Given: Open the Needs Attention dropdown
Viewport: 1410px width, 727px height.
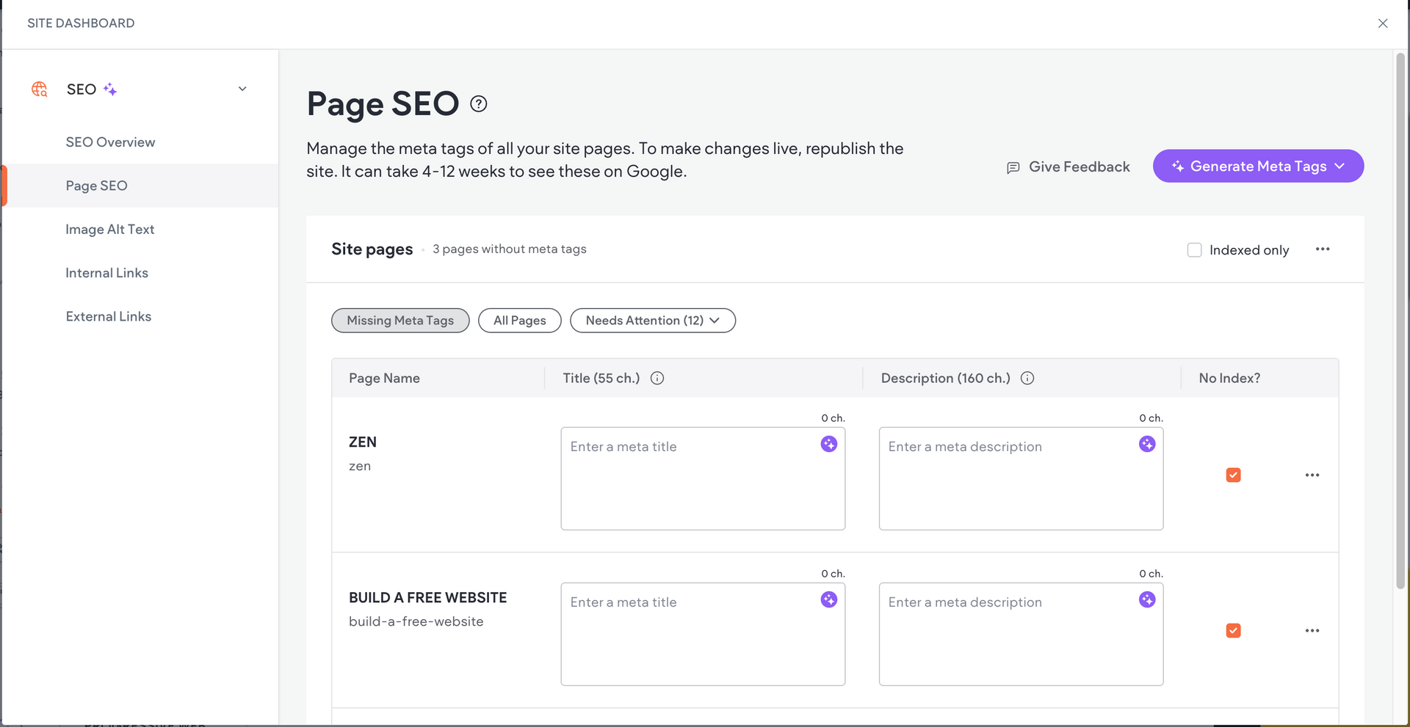Looking at the screenshot, I should [653, 320].
